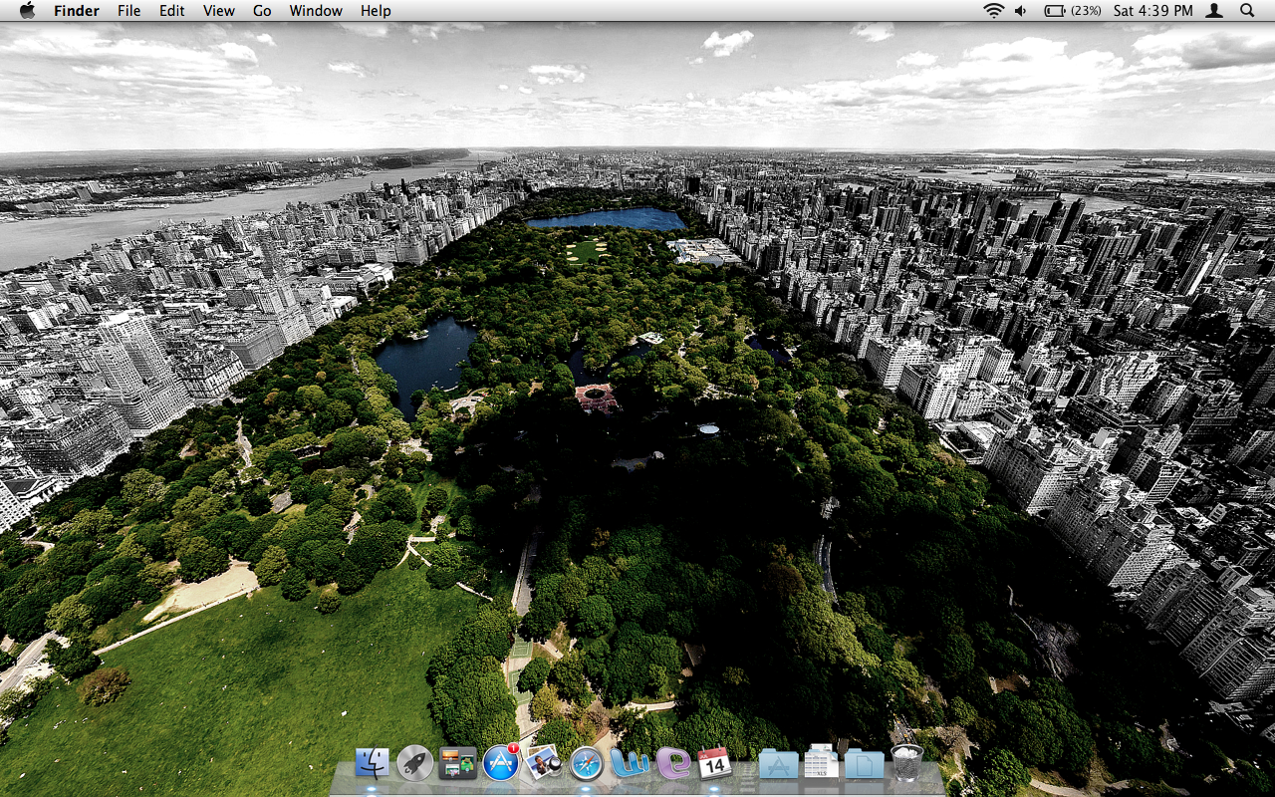Open the Edit menu
This screenshot has height=797, width=1275.
(172, 10)
